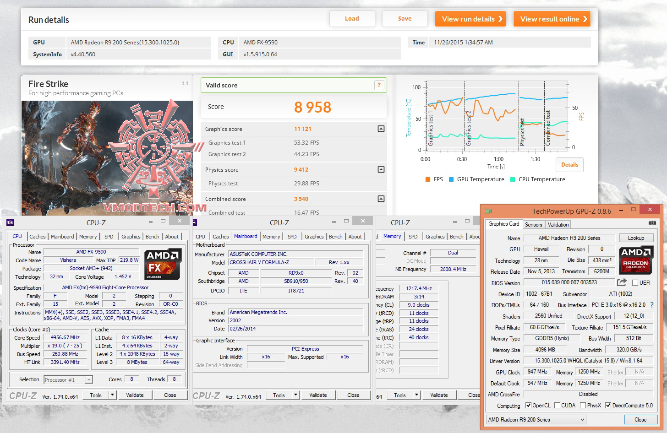Viewport: 667px width, 433px height.
Task: Toggle the CUDA checkbox
Action: (557, 406)
